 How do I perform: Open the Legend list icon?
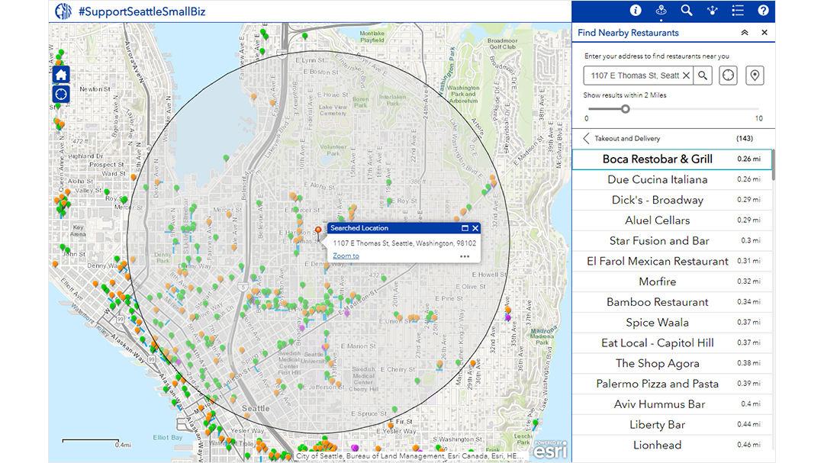point(737,11)
